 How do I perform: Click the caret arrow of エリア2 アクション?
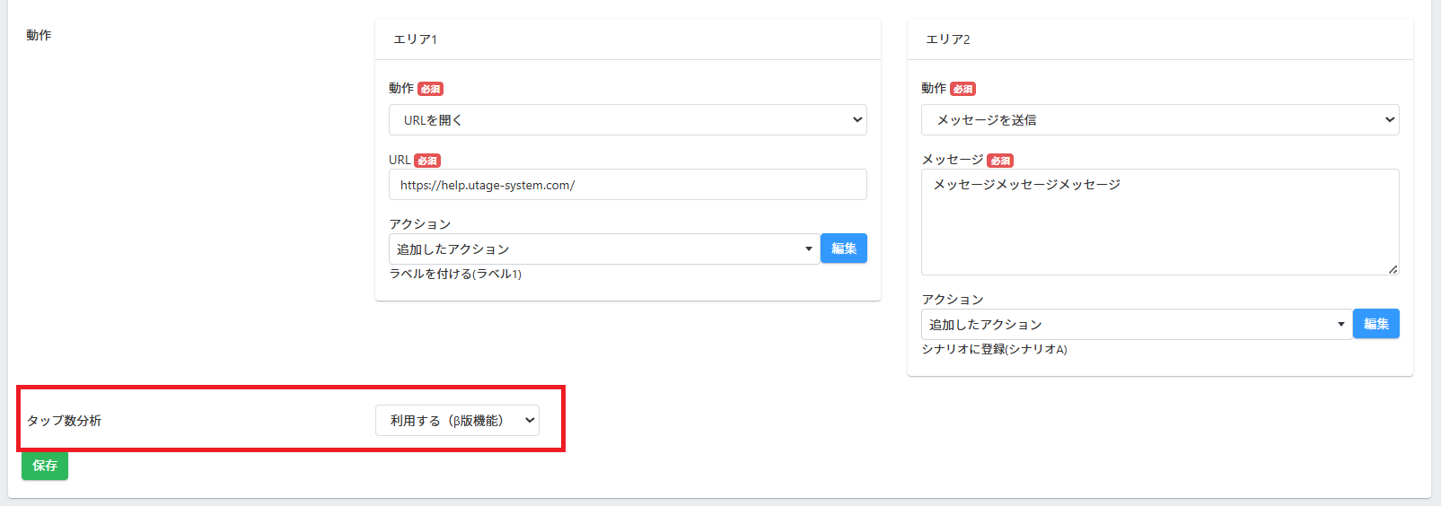[1340, 325]
